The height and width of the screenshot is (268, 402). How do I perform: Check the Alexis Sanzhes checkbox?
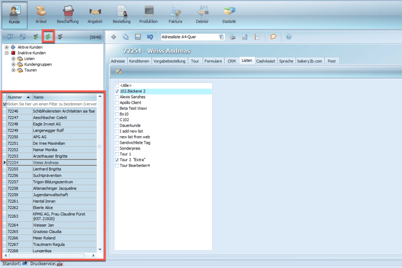click(117, 97)
